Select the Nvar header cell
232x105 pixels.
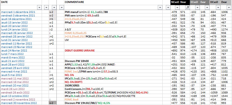185,2
